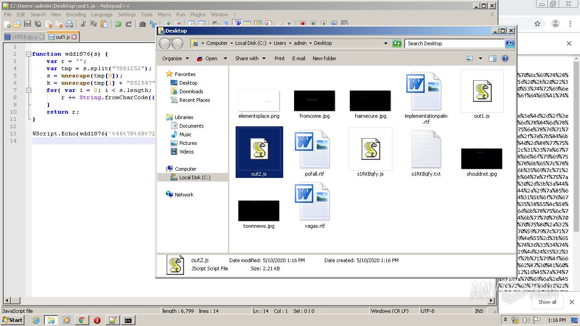Select Downloads in Favorites sidebar
The width and height of the screenshot is (580, 326).
191,91
